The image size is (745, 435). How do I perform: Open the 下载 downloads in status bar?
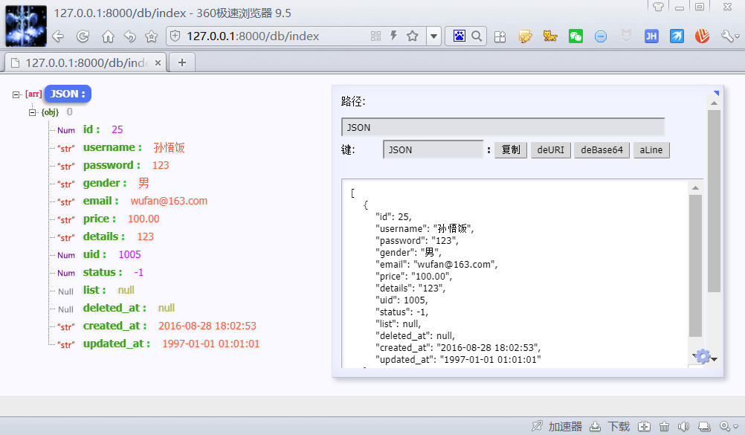(x=610, y=426)
